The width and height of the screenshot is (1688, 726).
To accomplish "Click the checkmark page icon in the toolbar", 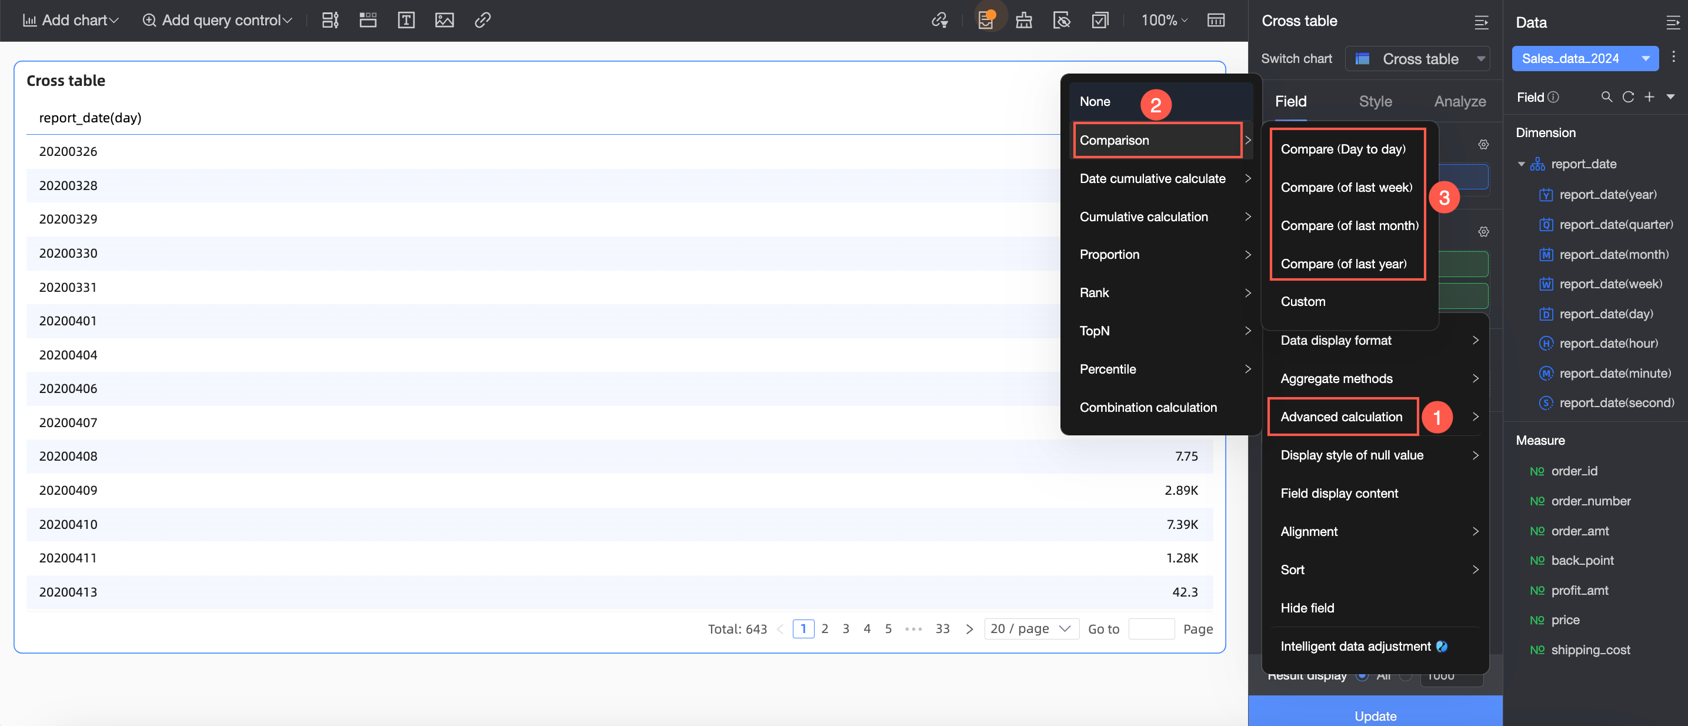I will [x=1100, y=21].
